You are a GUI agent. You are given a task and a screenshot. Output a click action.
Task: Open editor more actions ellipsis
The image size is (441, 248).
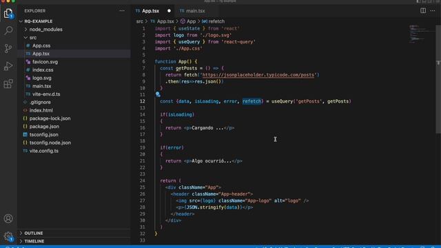433,11
